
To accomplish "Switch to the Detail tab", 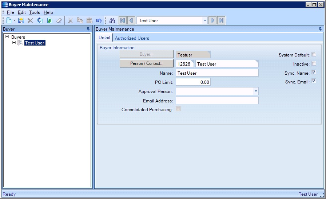I will point(104,38).
